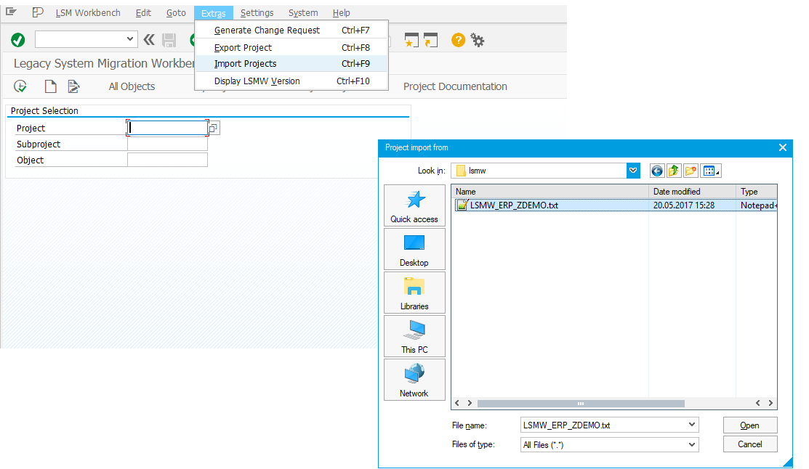
Task: Open the System menu
Action: (x=303, y=13)
